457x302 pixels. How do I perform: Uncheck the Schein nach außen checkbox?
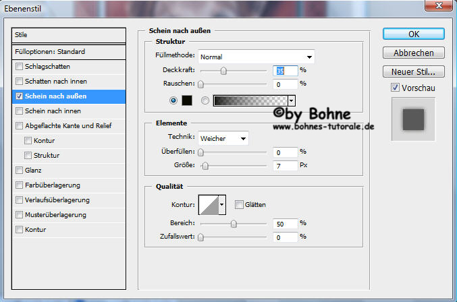(x=19, y=96)
